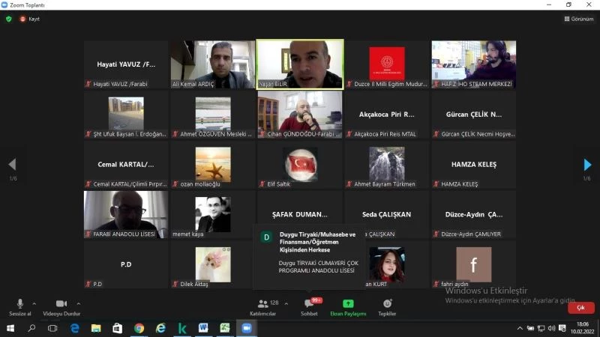Select Yaşar BİLİR's video tile
This screenshot has width=600, height=337.
point(300,64)
